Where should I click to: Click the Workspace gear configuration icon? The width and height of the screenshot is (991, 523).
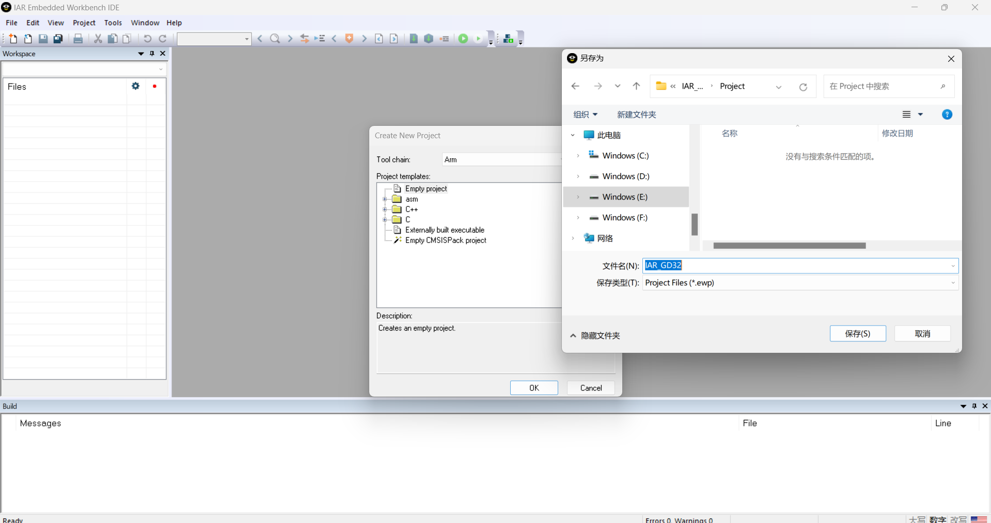pos(136,86)
